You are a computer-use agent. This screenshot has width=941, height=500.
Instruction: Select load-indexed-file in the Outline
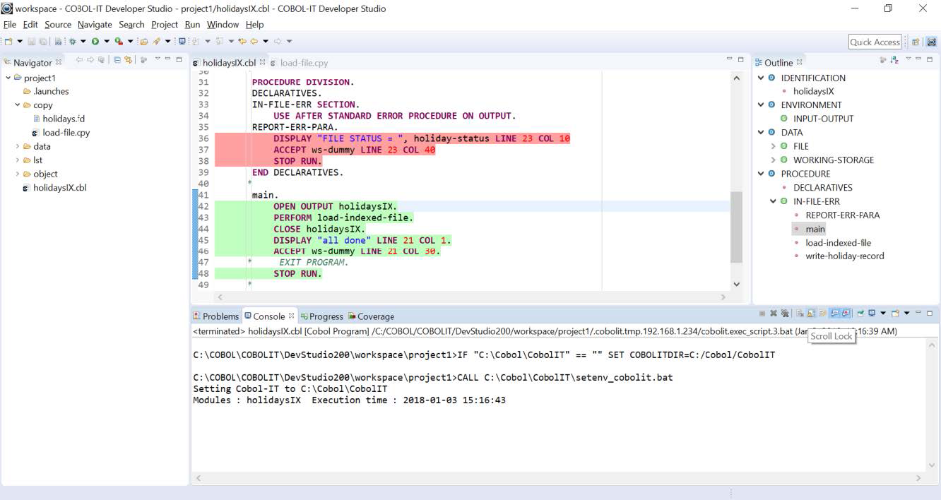pos(838,242)
